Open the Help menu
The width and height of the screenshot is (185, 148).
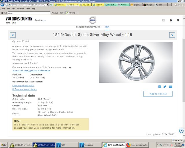[x=34, y=9]
